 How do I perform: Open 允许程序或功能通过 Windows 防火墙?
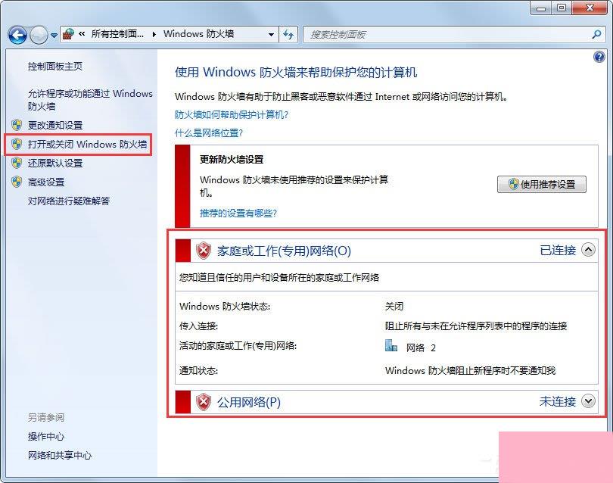coord(90,100)
